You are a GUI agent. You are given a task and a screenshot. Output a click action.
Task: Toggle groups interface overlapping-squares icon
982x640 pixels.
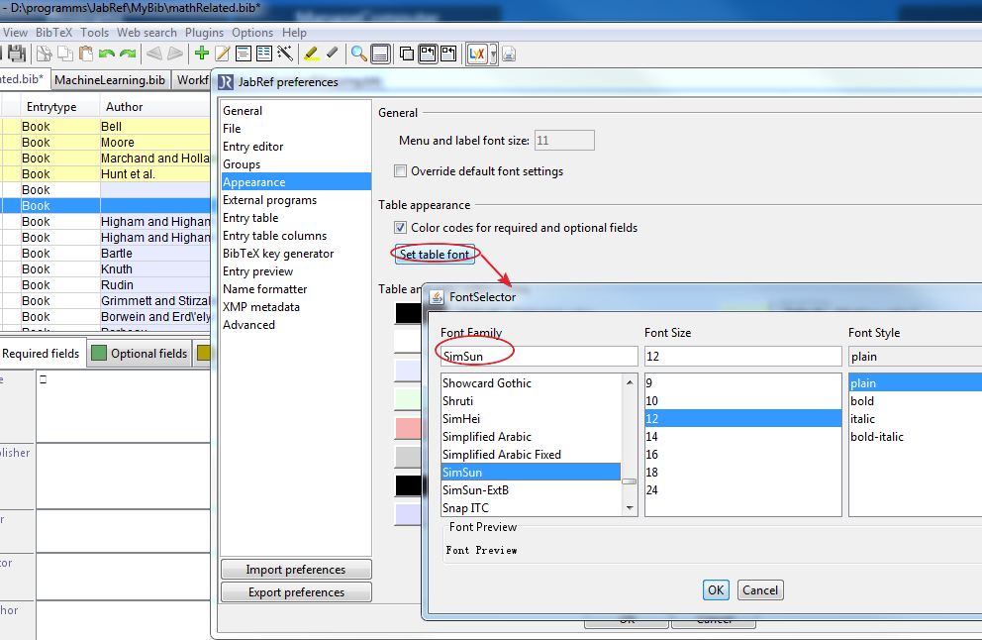pyautogui.click(x=407, y=53)
